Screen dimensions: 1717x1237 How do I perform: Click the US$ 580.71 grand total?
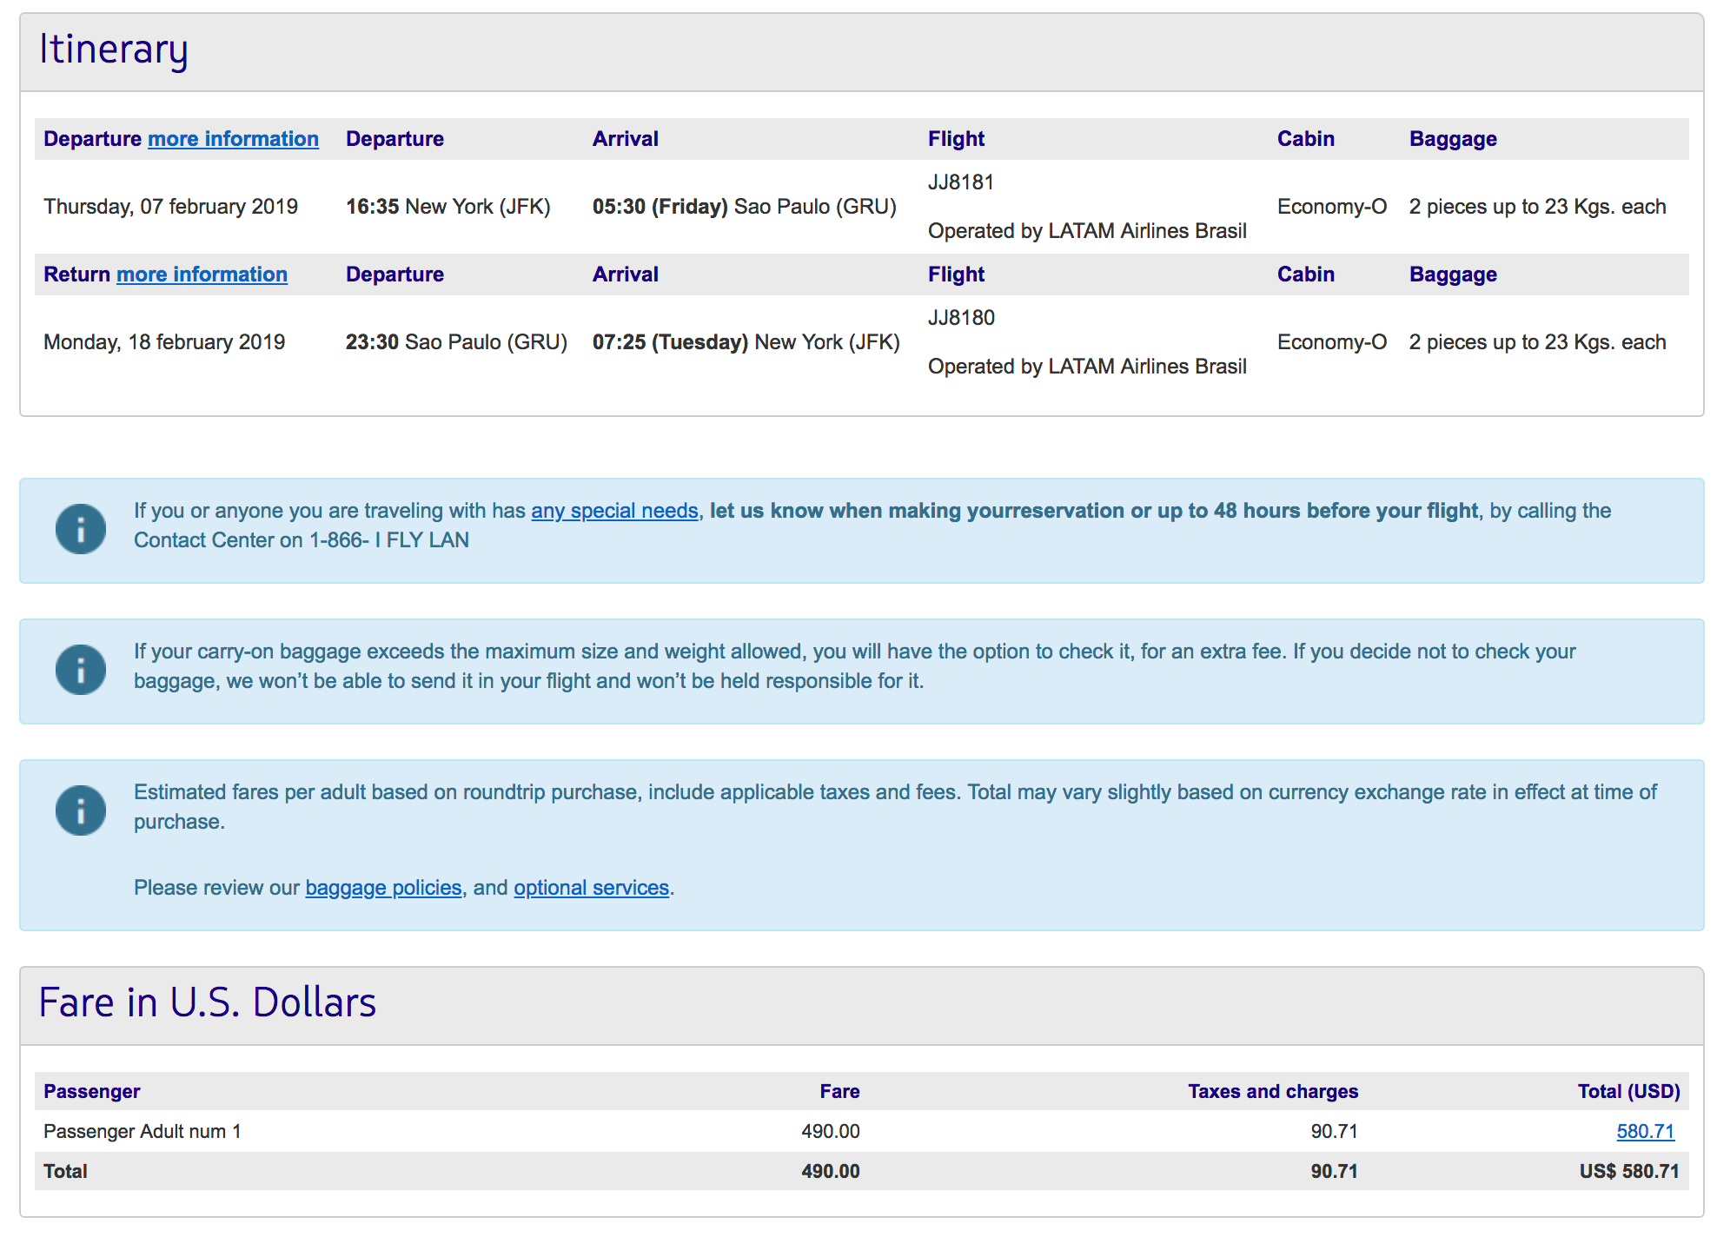[1628, 1171]
